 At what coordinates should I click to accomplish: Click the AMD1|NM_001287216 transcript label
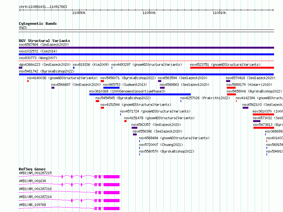(35, 189)
